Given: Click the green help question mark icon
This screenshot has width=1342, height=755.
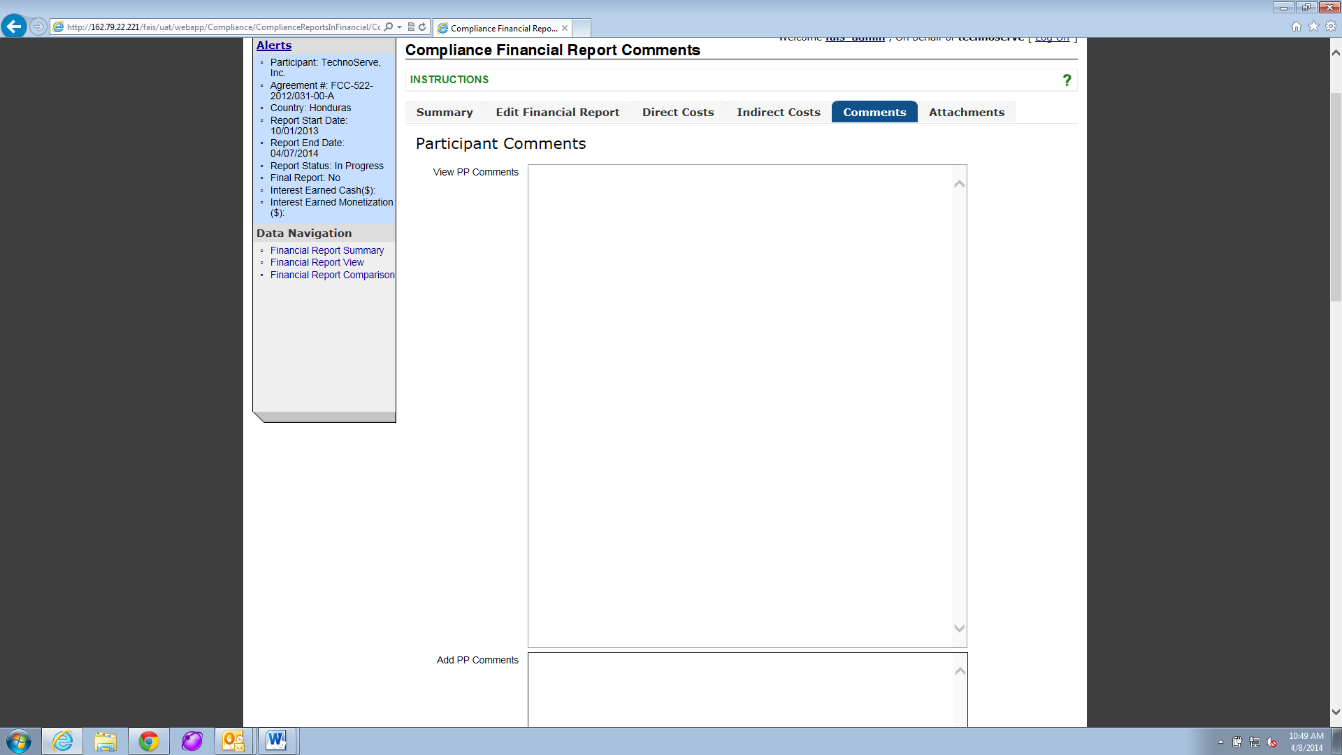Looking at the screenshot, I should [1067, 80].
